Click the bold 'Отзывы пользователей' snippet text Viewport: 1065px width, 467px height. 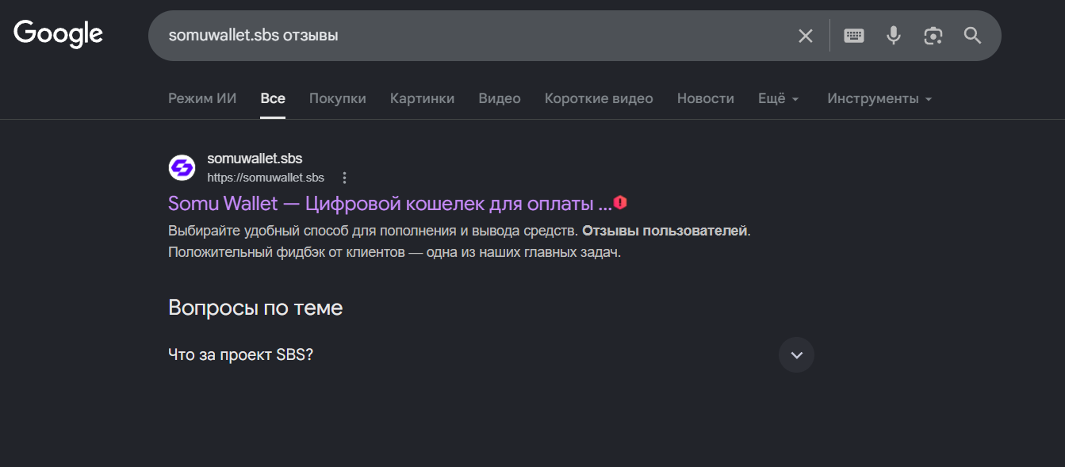(x=665, y=231)
